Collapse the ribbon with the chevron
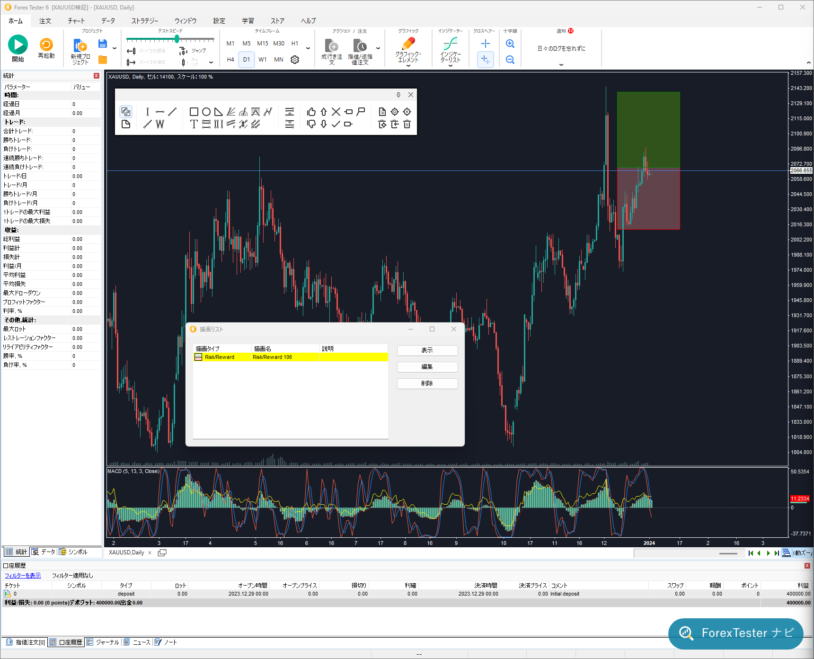This screenshot has height=659, width=814. click(x=808, y=63)
